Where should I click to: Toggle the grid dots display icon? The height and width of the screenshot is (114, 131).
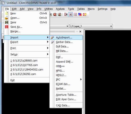coord(75,14)
